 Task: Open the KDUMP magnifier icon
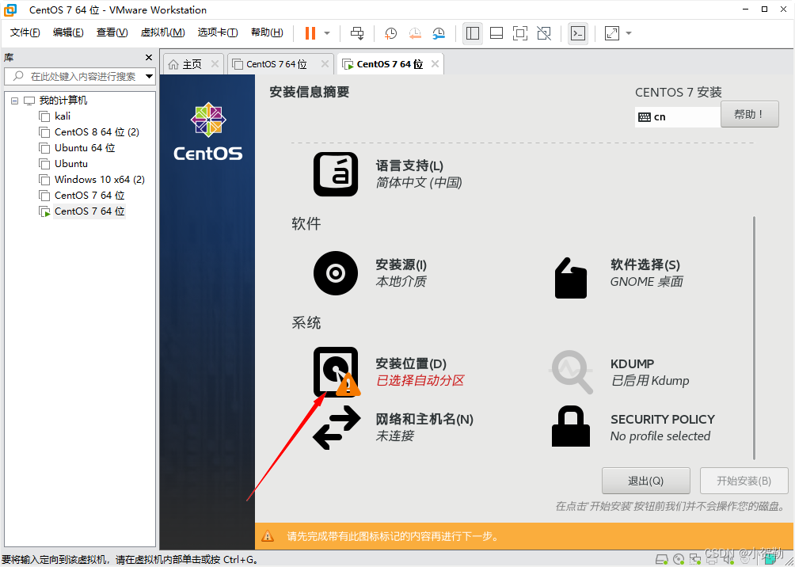click(x=571, y=371)
